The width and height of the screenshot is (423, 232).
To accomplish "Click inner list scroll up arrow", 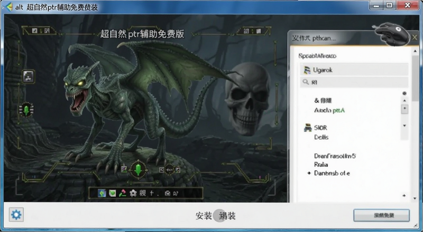I will pyautogui.click(x=404, y=100).
